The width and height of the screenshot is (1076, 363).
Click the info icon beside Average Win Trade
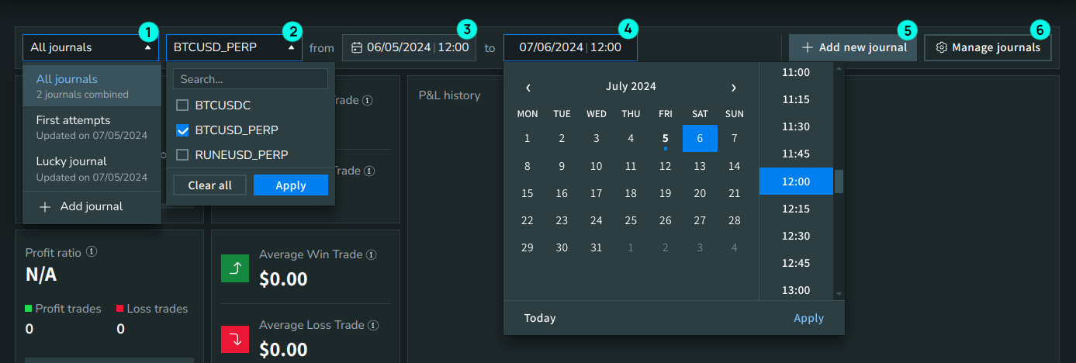coord(371,254)
